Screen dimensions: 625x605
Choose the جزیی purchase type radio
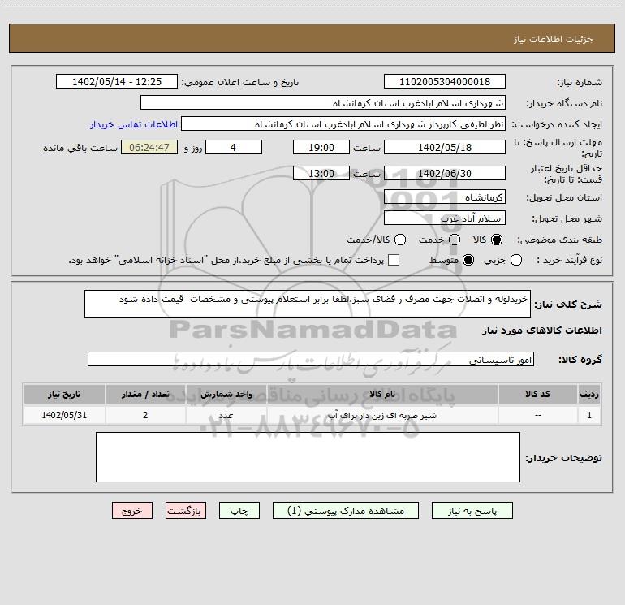point(516,260)
